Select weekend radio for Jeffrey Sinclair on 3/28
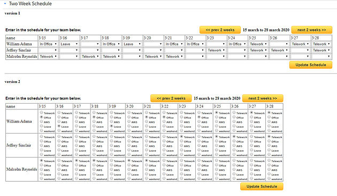The height and width of the screenshot is (196, 337). [x=269, y=154]
